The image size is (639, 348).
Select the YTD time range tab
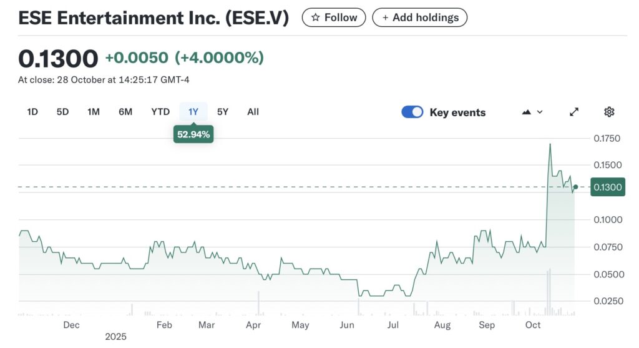coord(160,112)
